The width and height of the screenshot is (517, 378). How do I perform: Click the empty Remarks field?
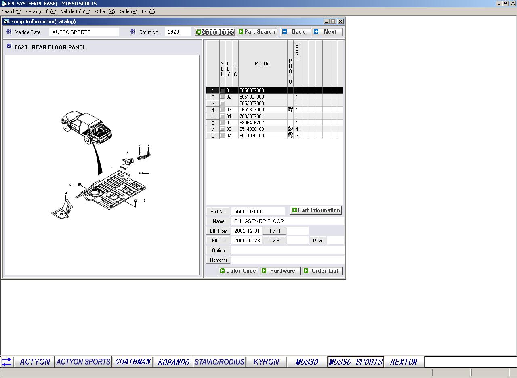pyautogui.click(x=288, y=260)
